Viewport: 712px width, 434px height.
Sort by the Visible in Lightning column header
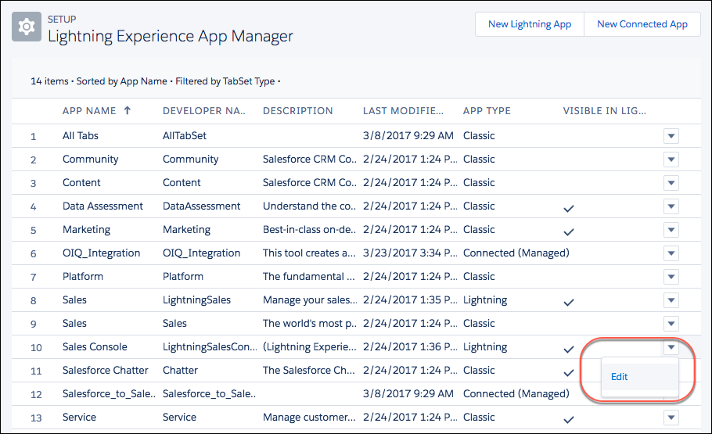604,111
